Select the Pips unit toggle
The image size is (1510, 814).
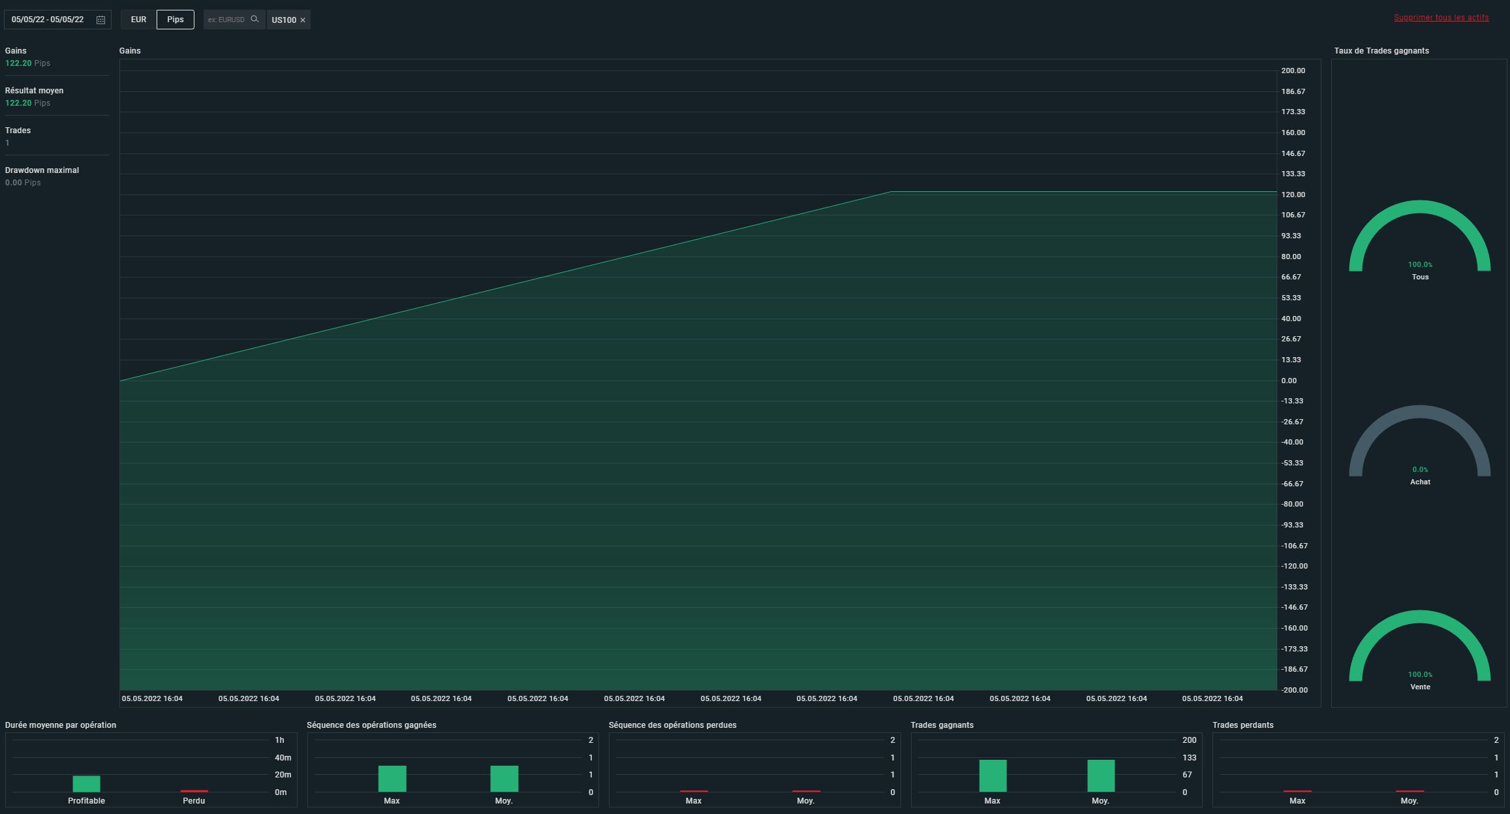coord(175,20)
